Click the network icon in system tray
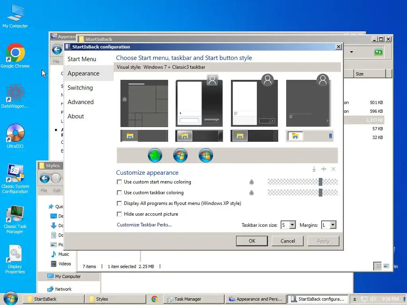Screen dimensions: 407x305 pos(364,299)
